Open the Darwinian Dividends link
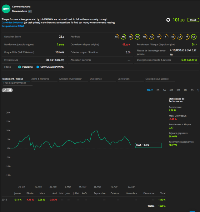Screen dimensions: 200x212 click(x=12, y=22)
